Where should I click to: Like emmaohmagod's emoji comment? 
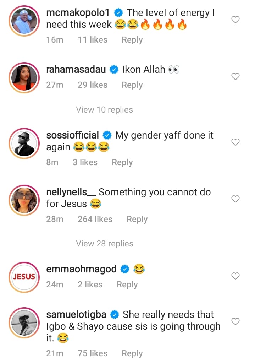click(x=235, y=276)
